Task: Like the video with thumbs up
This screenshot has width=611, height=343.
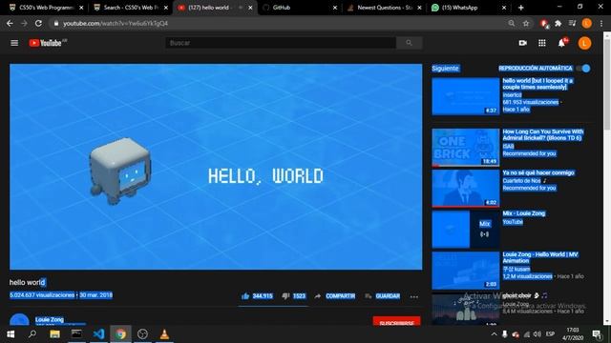Action: [x=245, y=296]
